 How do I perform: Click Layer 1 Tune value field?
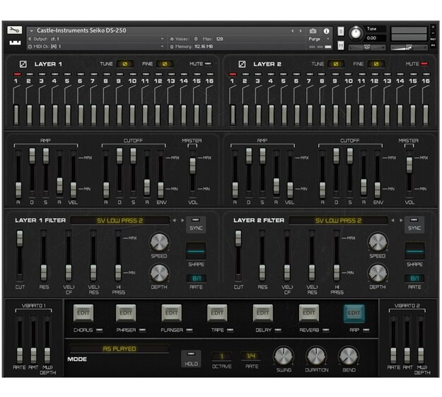point(125,64)
